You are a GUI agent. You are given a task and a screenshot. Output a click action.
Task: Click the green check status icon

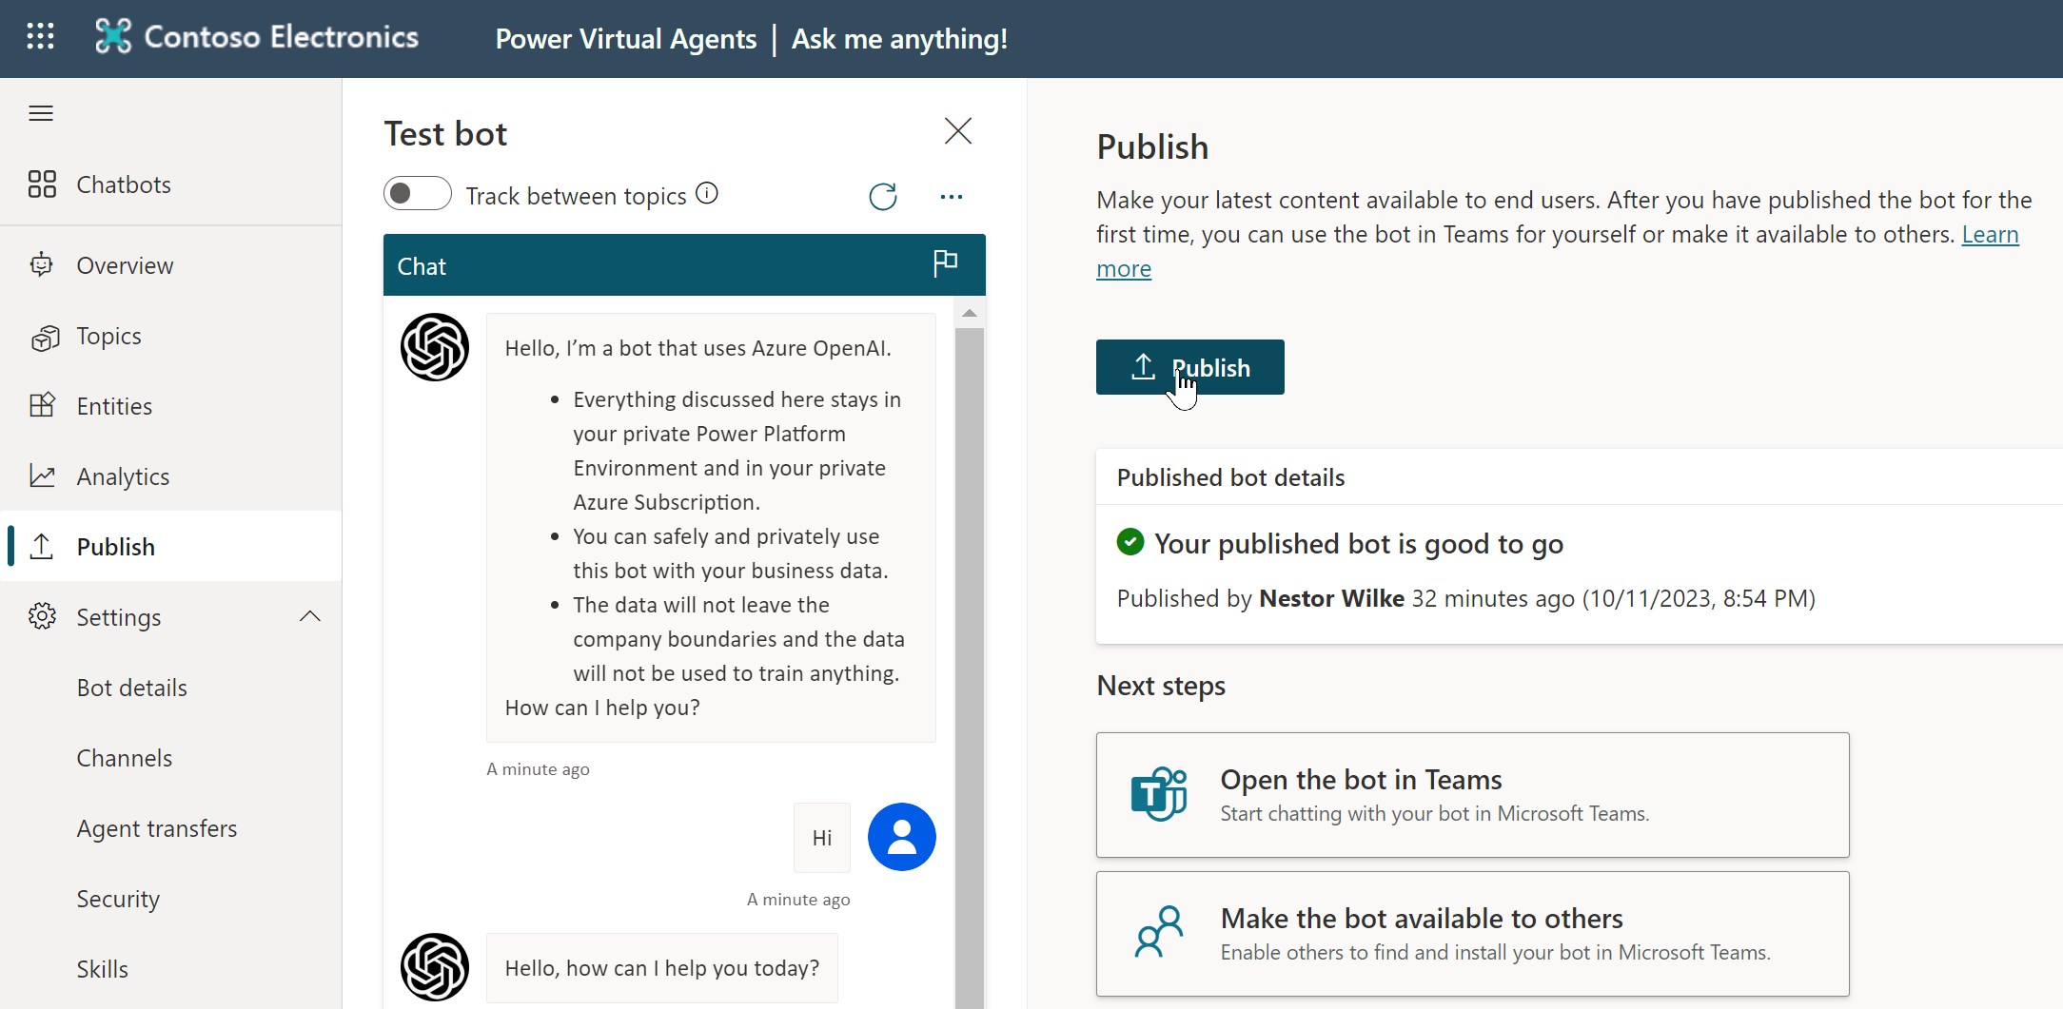coord(1130,542)
